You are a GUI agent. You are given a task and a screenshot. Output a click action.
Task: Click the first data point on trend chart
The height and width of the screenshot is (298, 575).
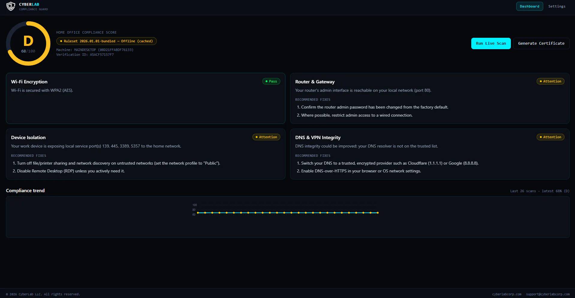(198, 213)
